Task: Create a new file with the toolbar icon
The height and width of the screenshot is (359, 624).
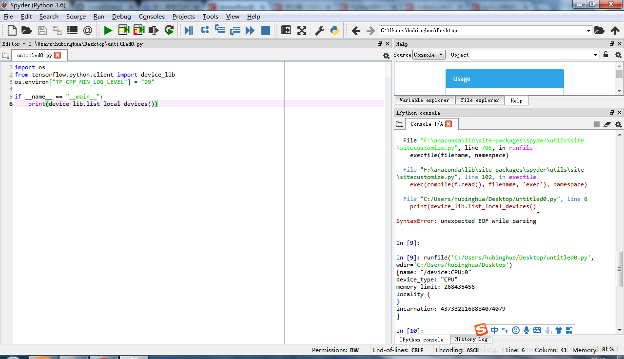Action: point(12,31)
